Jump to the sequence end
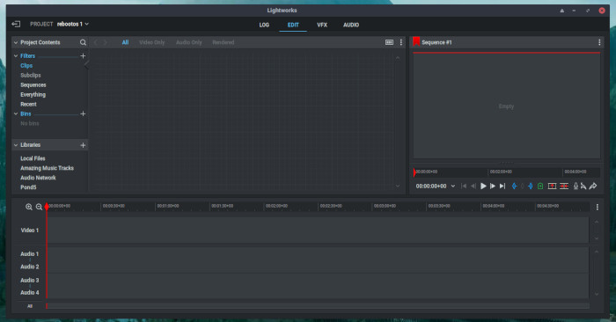The height and width of the screenshot is (322, 616). click(x=502, y=187)
